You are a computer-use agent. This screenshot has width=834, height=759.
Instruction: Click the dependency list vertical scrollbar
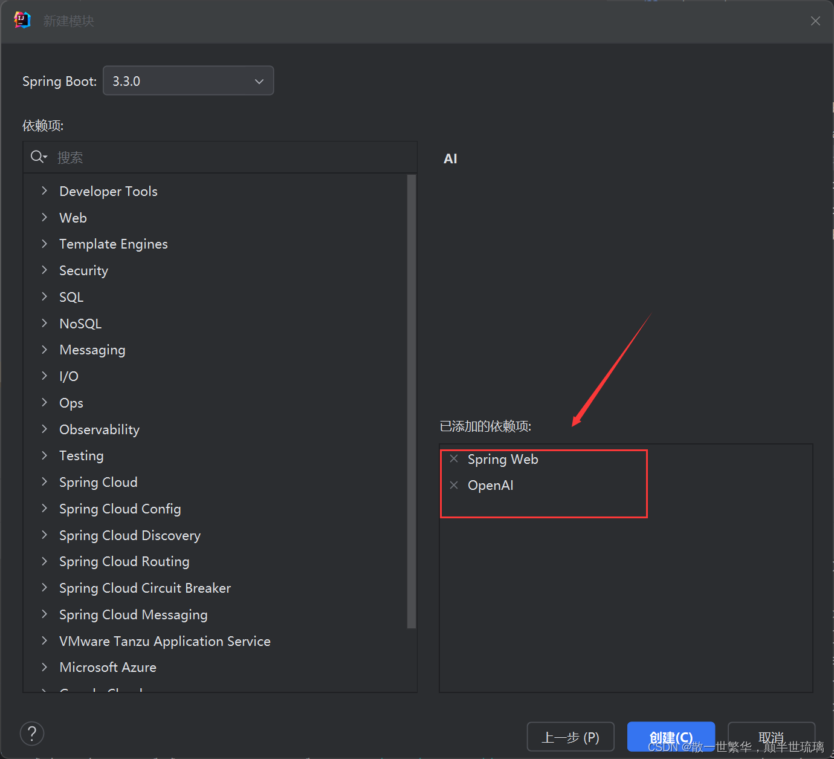[x=412, y=402]
